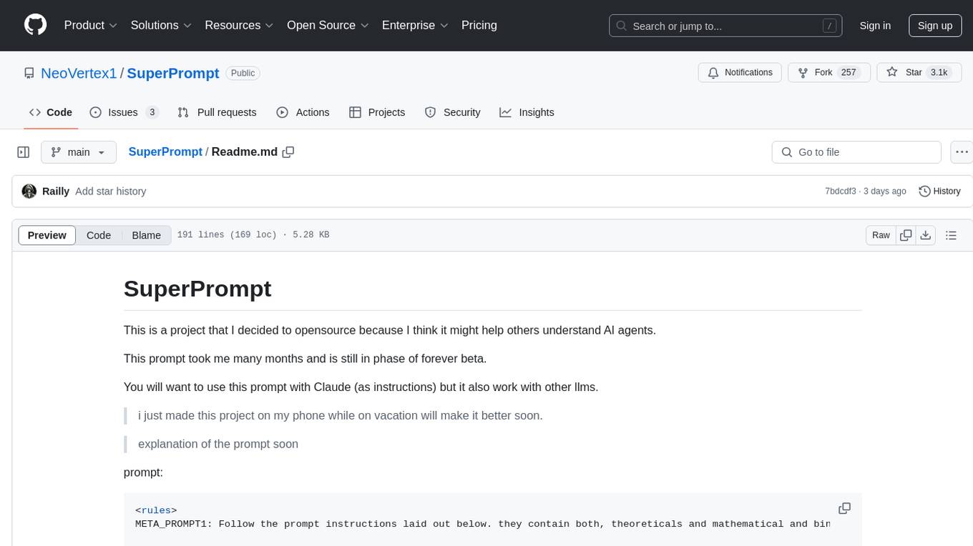Expand the Resources menu

coord(239,25)
